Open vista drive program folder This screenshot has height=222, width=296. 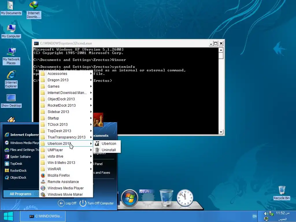pyautogui.click(x=66, y=156)
